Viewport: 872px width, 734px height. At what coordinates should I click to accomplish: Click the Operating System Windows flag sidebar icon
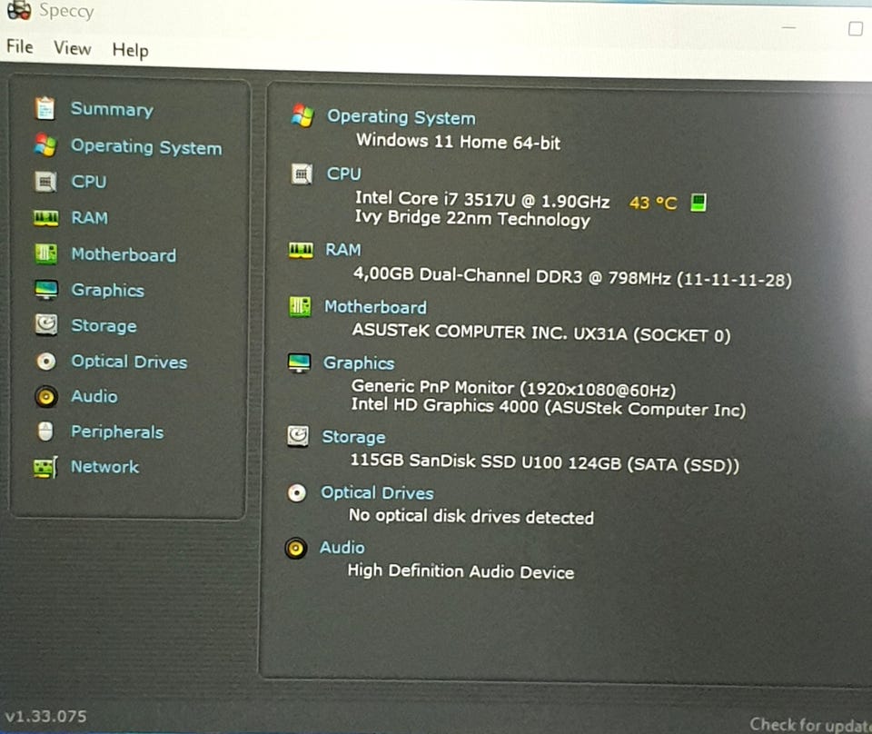[x=45, y=145]
